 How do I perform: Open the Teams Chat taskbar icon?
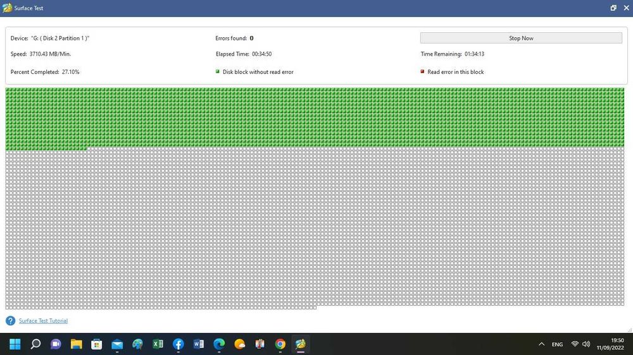(56, 344)
